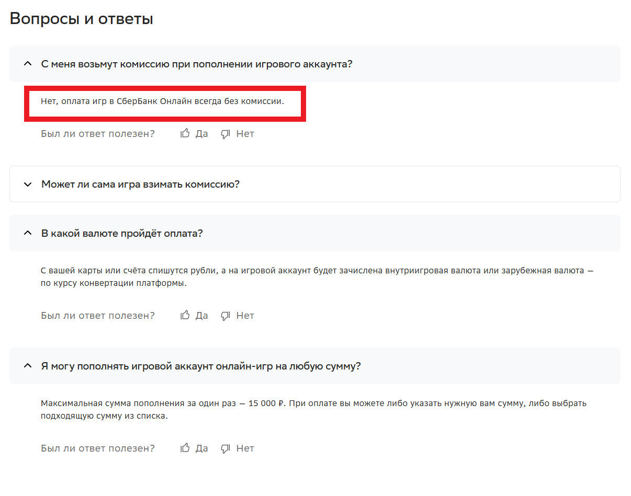Select «Да» under the commission answer

(x=201, y=134)
